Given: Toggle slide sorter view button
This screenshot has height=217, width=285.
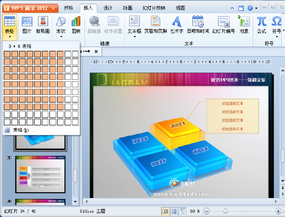Looking at the screenshot, I should 173,211.
